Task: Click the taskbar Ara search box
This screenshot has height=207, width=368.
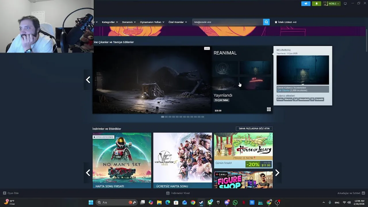Action: [117, 202]
